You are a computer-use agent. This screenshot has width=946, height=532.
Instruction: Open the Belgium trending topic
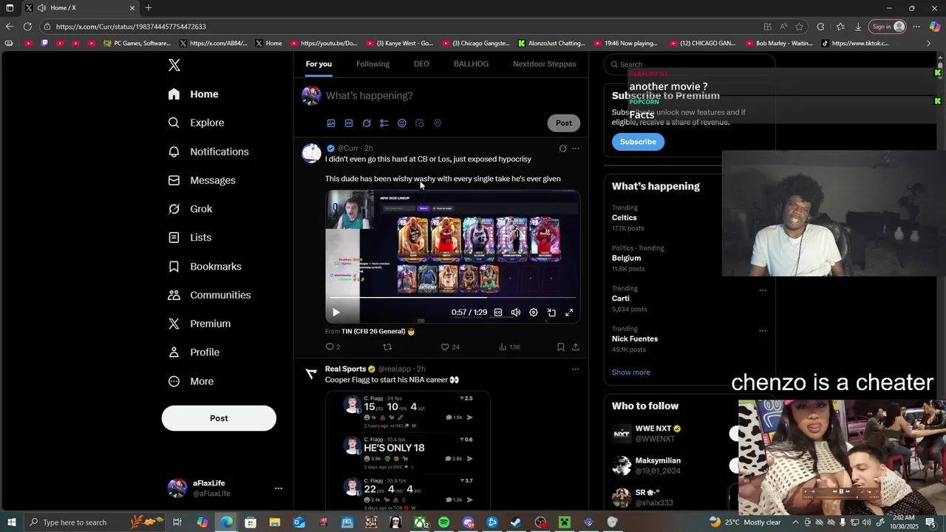626,259
